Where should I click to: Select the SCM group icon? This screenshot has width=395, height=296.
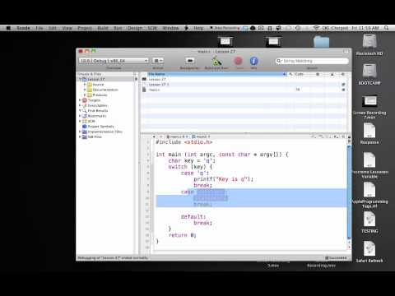point(85,121)
